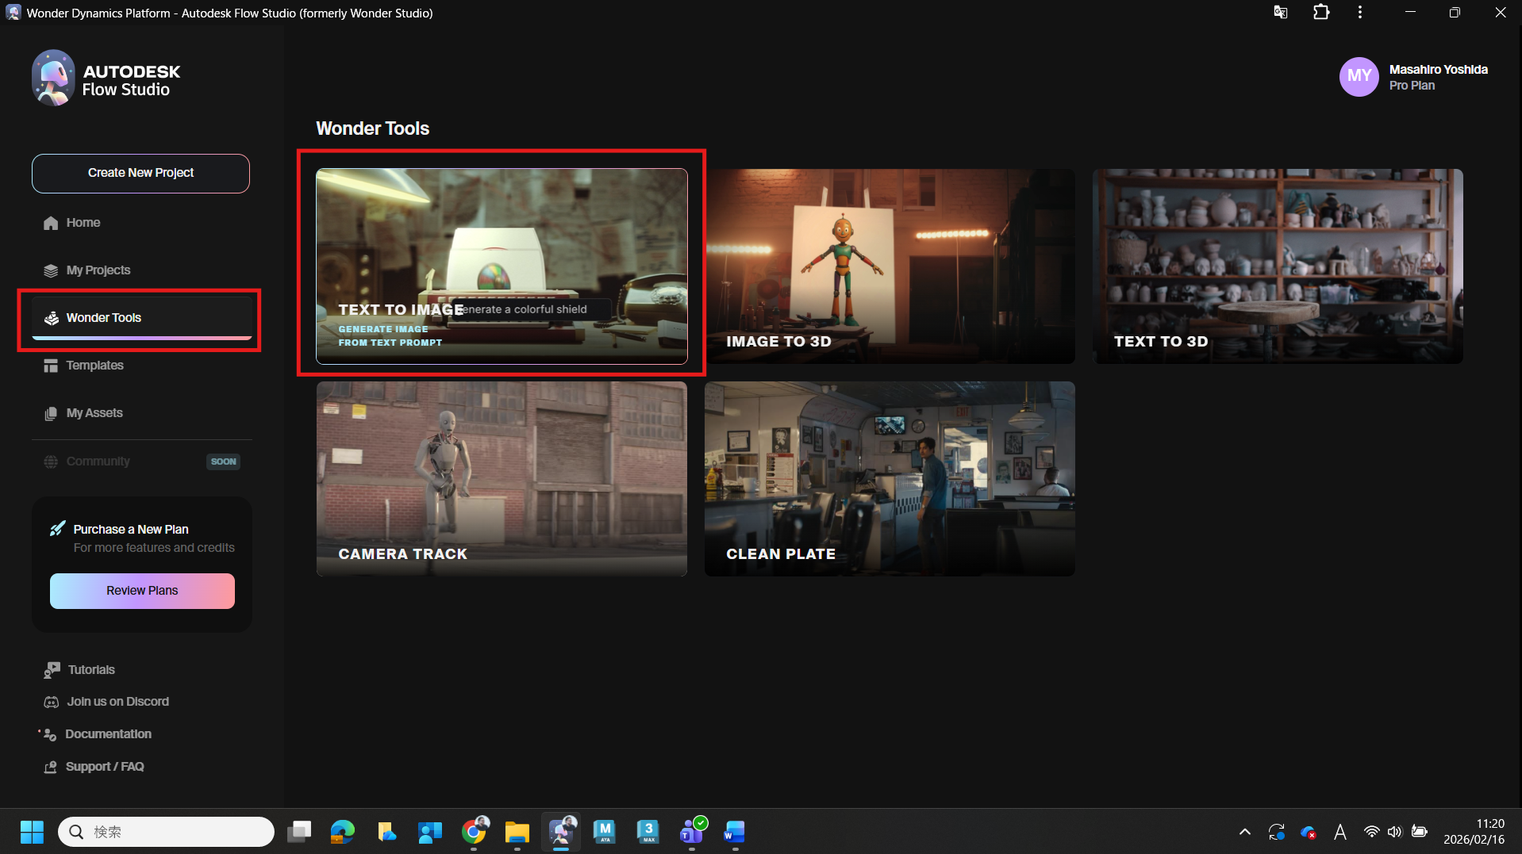
Task: Click the Create New Project button
Action: pos(140,173)
